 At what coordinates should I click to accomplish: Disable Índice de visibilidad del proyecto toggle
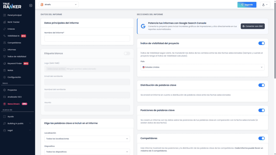coord(261,43)
